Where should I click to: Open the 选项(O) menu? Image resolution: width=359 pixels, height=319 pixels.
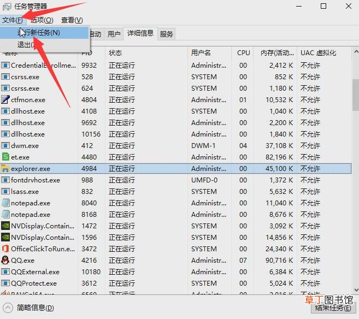pyautogui.click(x=42, y=20)
